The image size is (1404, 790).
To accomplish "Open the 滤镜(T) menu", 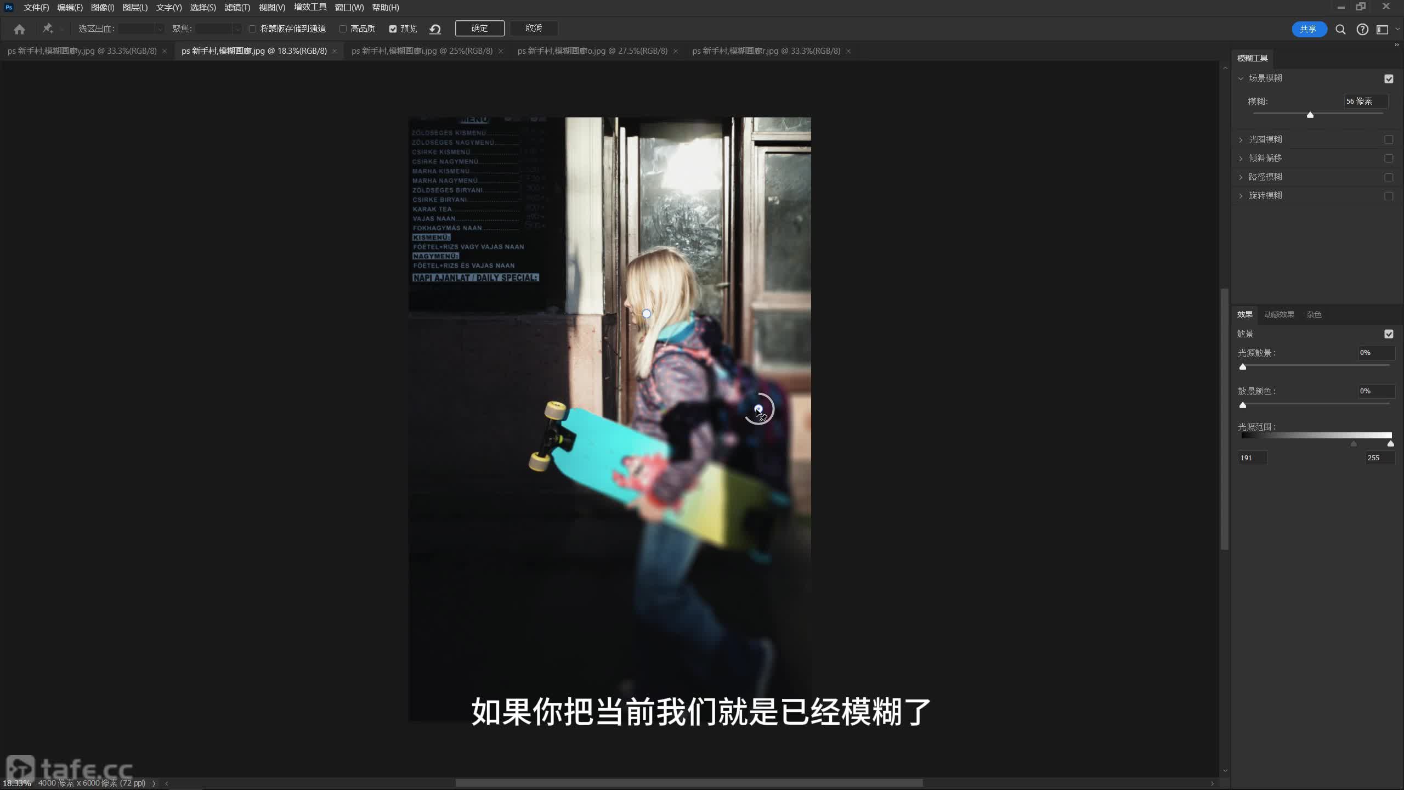I will tap(237, 8).
